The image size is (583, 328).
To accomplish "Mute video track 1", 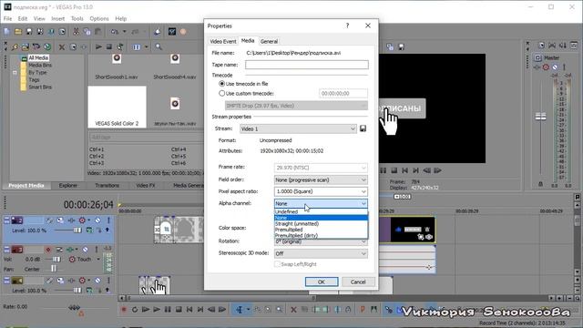I will pos(97,220).
